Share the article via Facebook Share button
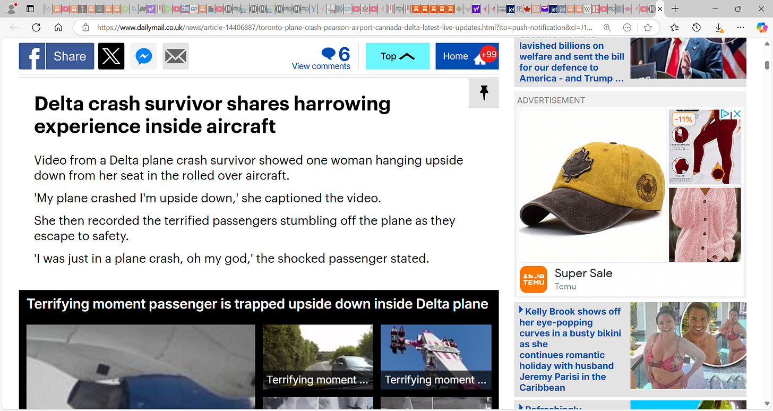 (x=56, y=56)
